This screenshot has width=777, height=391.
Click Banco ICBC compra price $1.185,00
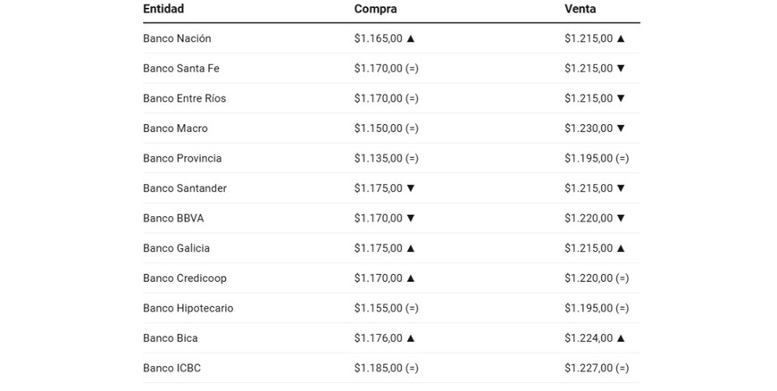378,368
